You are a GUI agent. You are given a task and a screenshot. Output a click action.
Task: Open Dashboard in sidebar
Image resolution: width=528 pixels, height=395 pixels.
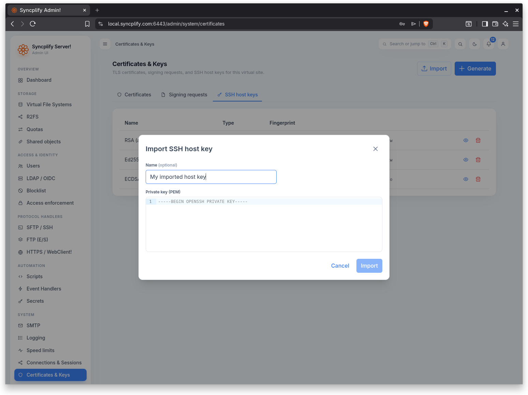click(50, 80)
